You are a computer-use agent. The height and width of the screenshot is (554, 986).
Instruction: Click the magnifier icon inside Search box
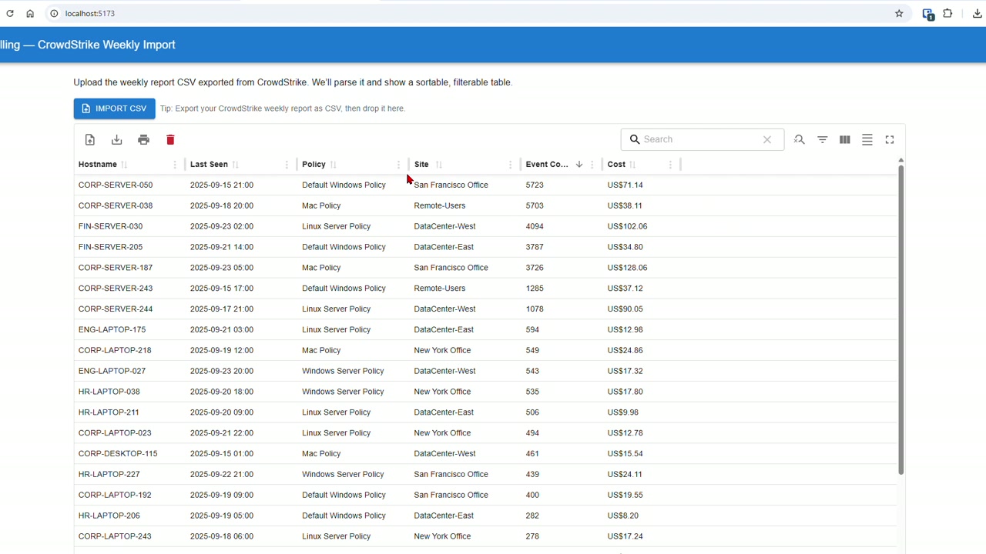pyautogui.click(x=635, y=139)
